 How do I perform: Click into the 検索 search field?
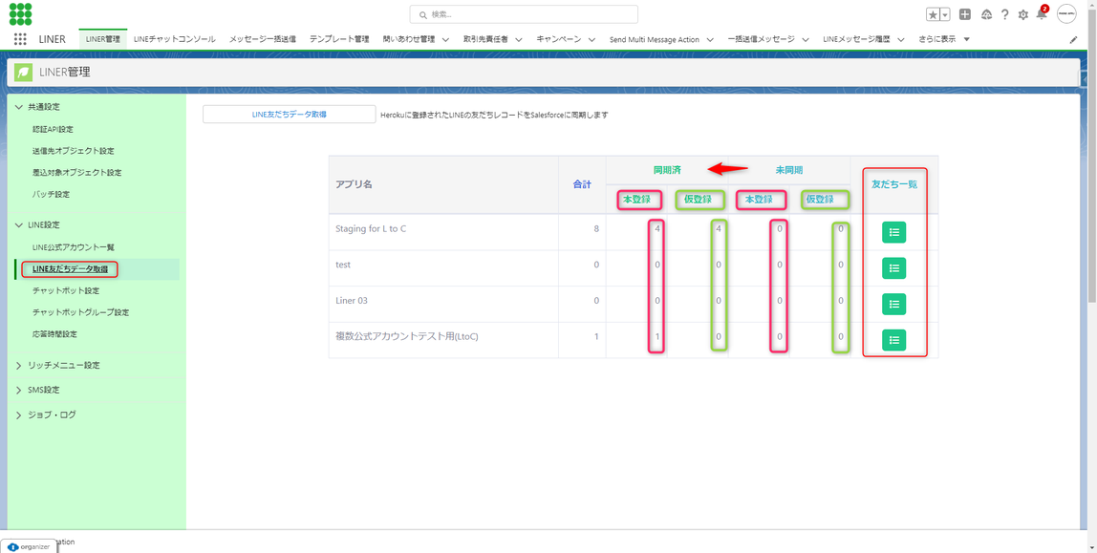pyautogui.click(x=524, y=14)
